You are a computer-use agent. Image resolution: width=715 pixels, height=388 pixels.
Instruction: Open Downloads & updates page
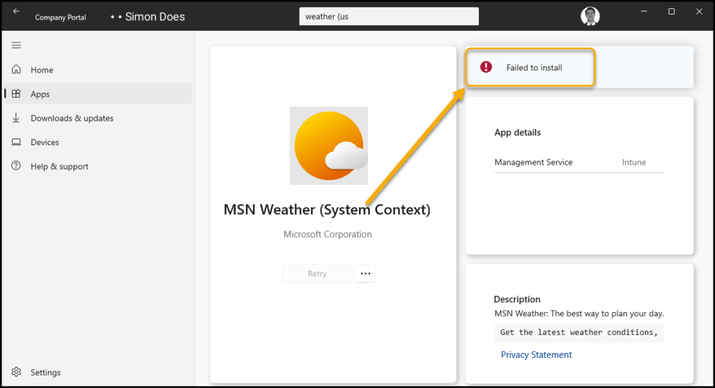[x=71, y=119]
